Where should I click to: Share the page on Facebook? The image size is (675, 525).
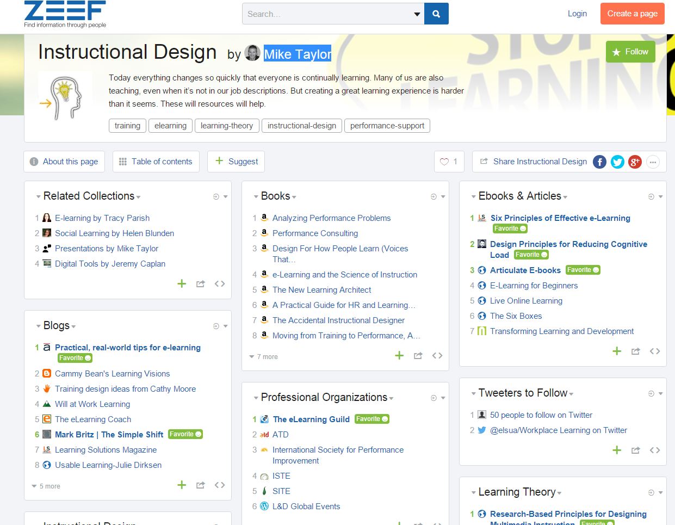tap(599, 162)
